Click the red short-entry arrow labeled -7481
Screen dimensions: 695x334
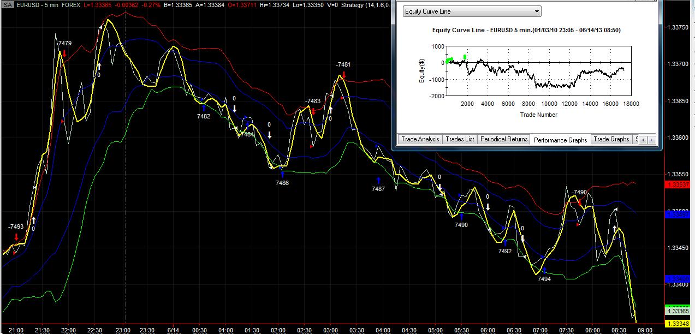[344, 75]
